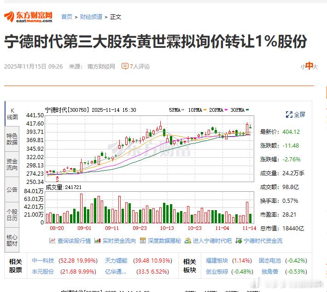Click the 全屏 label
This screenshot has width=327, height=292.
click(x=299, y=115)
